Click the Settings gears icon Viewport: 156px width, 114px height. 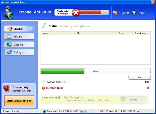[x=10, y=52]
